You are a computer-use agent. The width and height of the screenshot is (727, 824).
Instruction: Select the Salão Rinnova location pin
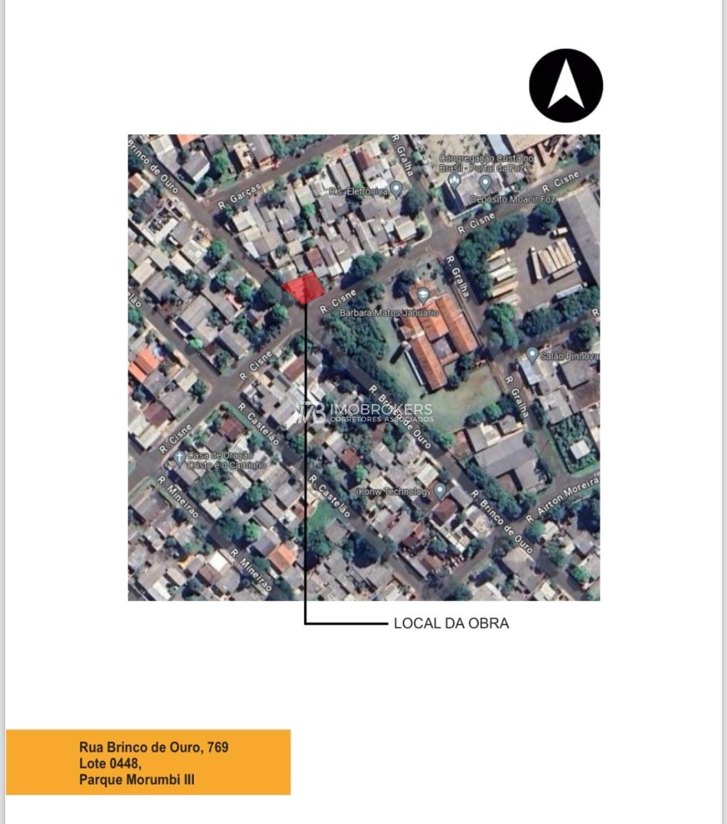pyautogui.click(x=532, y=355)
